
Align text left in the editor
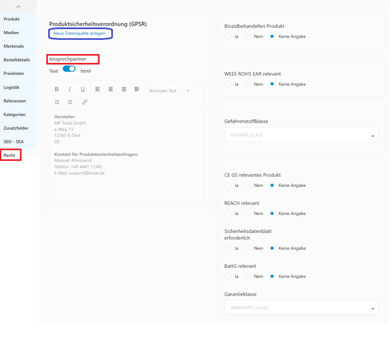[x=97, y=89]
